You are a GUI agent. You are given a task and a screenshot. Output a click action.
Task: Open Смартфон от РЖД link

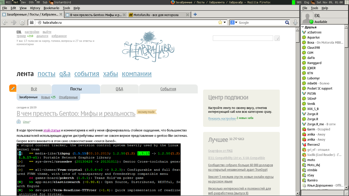pos(220,151)
